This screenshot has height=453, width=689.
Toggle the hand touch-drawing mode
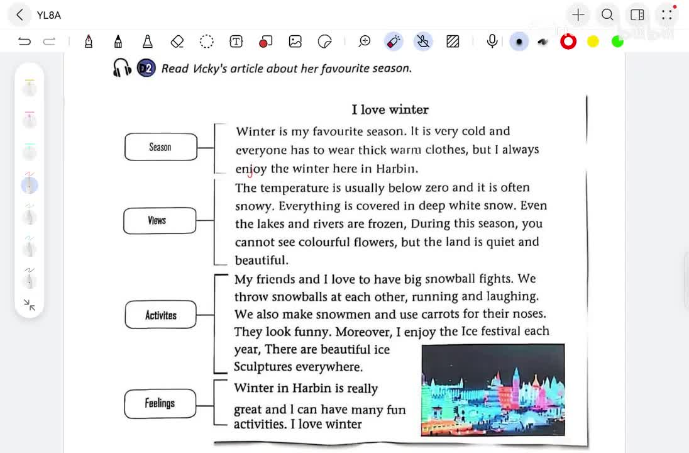422,42
